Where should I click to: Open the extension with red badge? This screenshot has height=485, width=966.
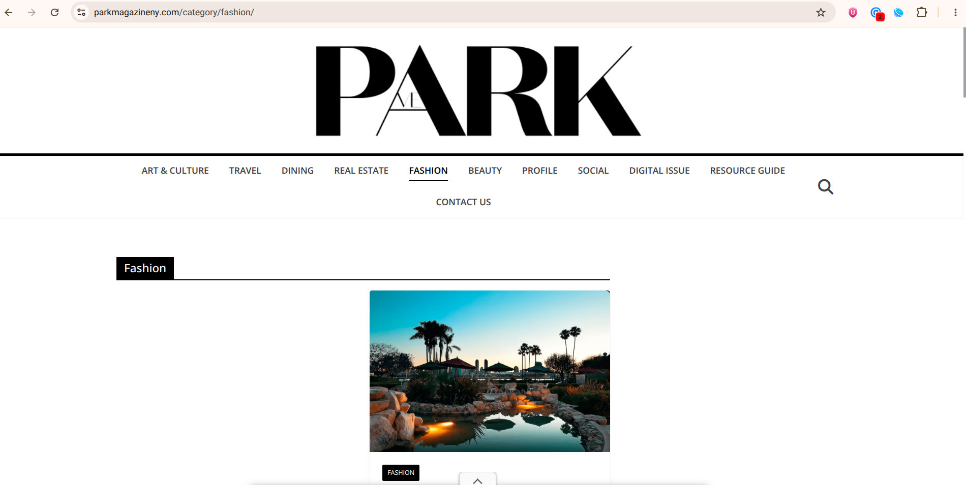[877, 13]
